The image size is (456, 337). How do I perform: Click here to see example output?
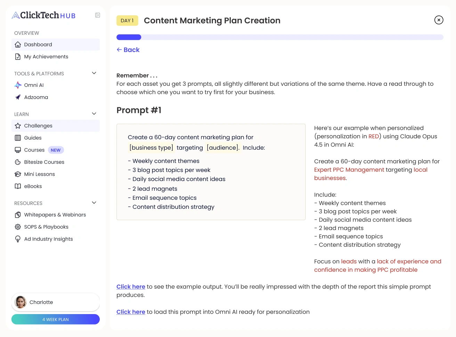[x=131, y=287]
